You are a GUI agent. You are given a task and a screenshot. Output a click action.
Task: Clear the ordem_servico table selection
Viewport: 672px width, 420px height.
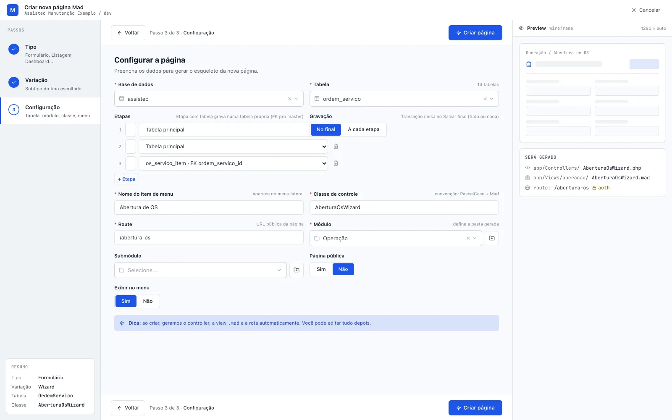coord(485,99)
